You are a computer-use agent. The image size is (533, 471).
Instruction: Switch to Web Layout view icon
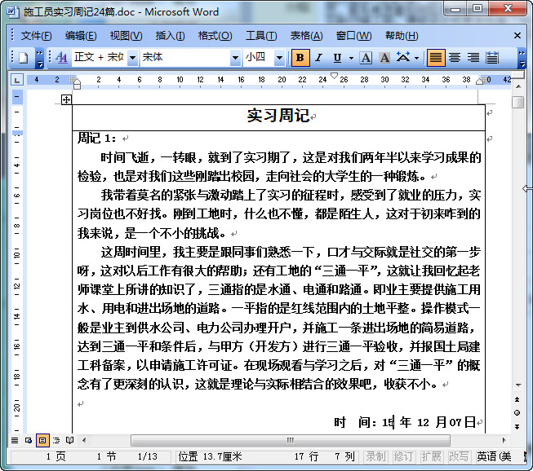pos(29,441)
